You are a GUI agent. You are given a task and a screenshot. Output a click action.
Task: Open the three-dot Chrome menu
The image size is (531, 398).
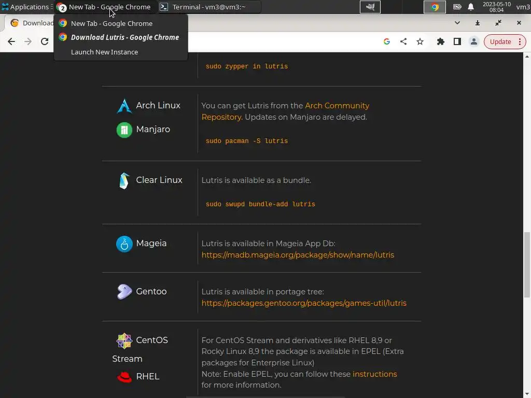point(520,41)
